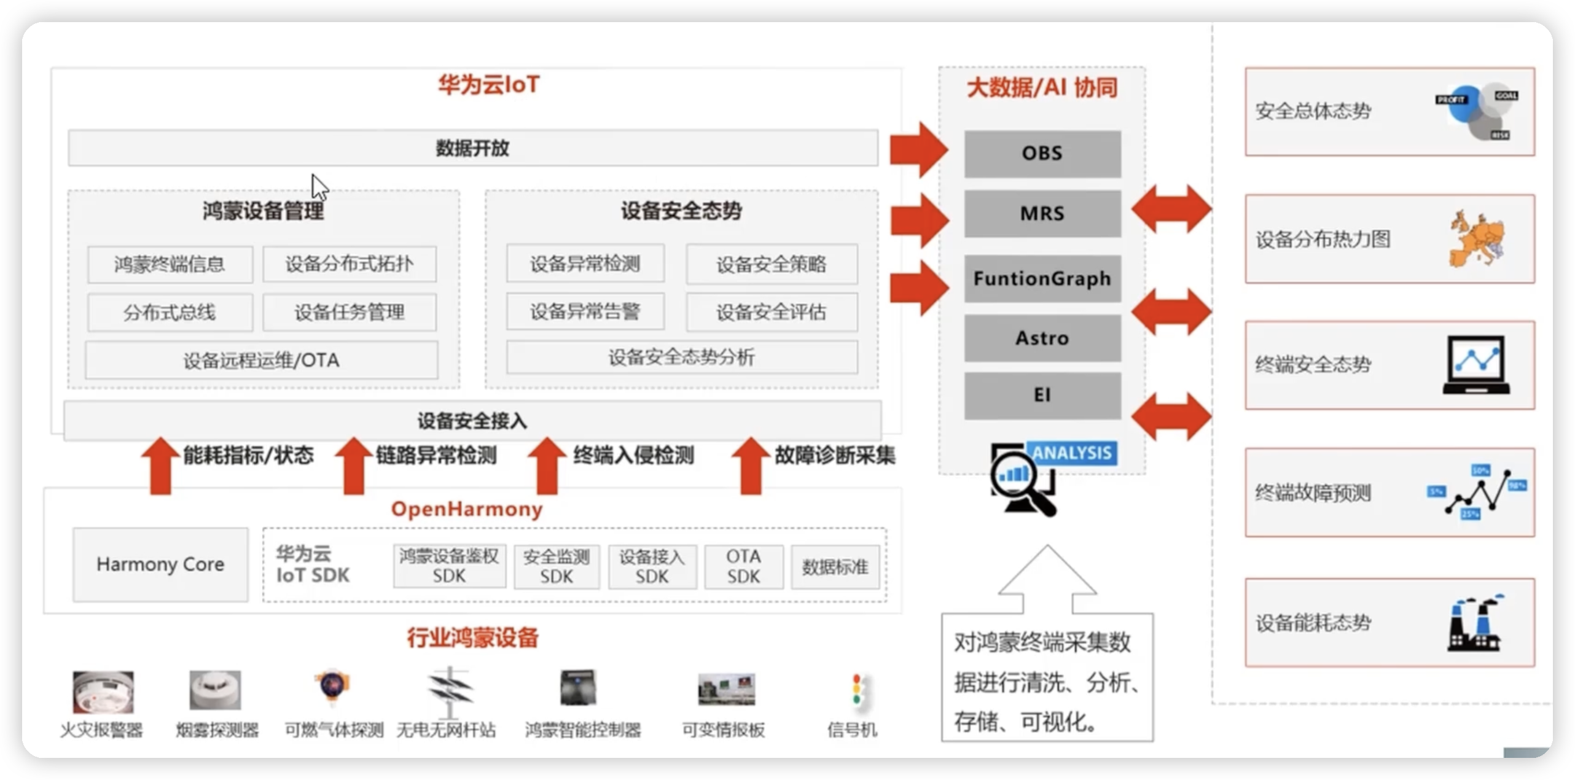Click the 设备远程运维/OTA box
The width and height of the screenshot is (1575, 780).
click(262, 361)
